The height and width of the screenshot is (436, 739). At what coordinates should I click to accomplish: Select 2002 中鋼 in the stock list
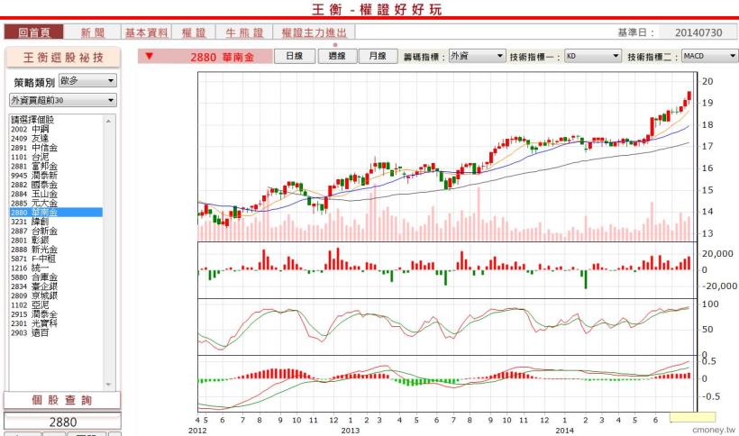[56, 129]
